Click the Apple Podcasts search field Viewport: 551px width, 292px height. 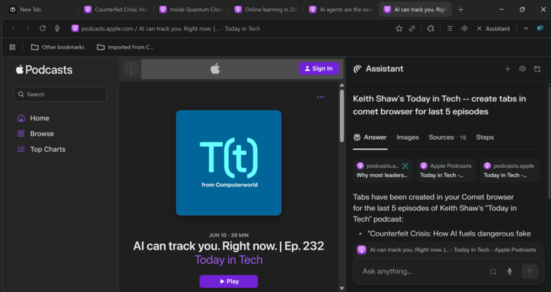(x=61, y=94)
